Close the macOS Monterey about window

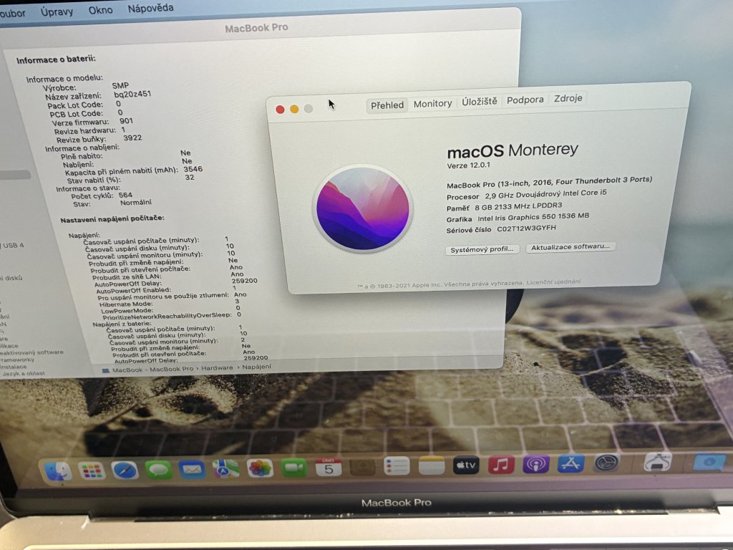pyautogui.click(x=280, y=110)
